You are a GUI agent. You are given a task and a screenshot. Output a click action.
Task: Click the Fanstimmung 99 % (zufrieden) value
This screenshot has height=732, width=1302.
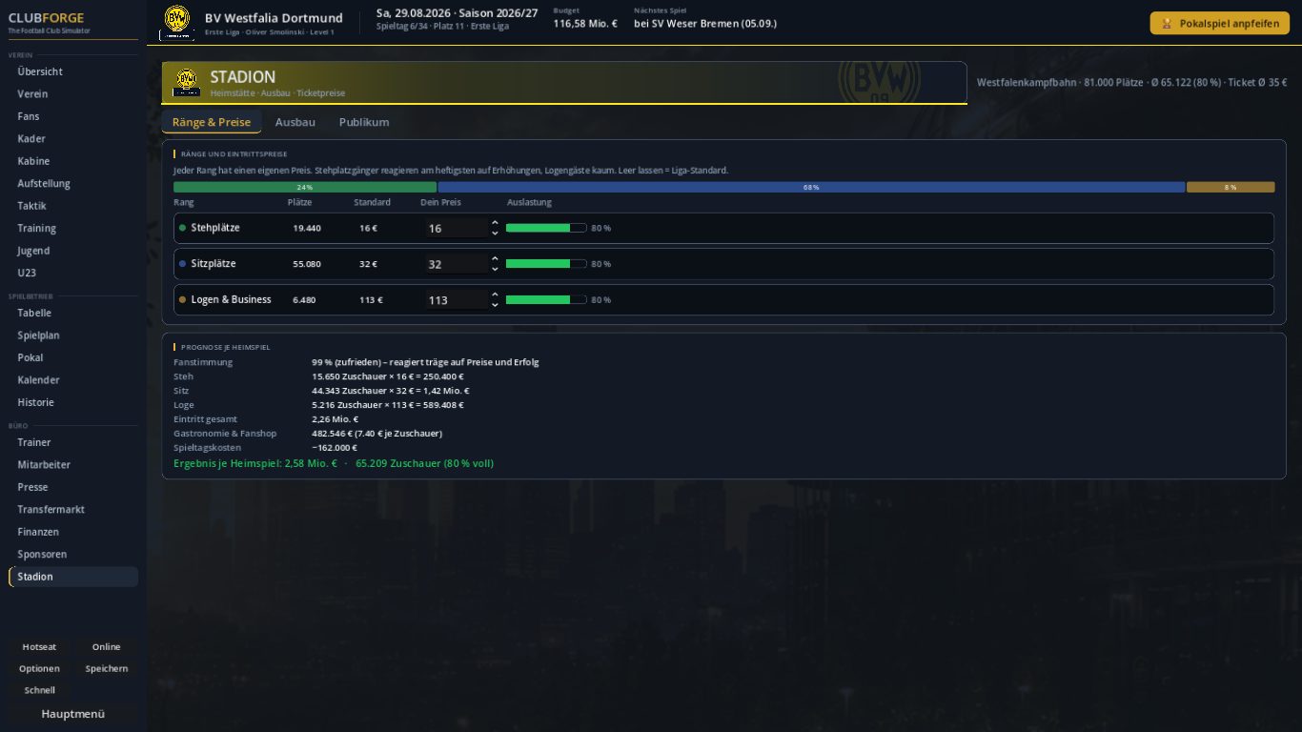point(425,362)
